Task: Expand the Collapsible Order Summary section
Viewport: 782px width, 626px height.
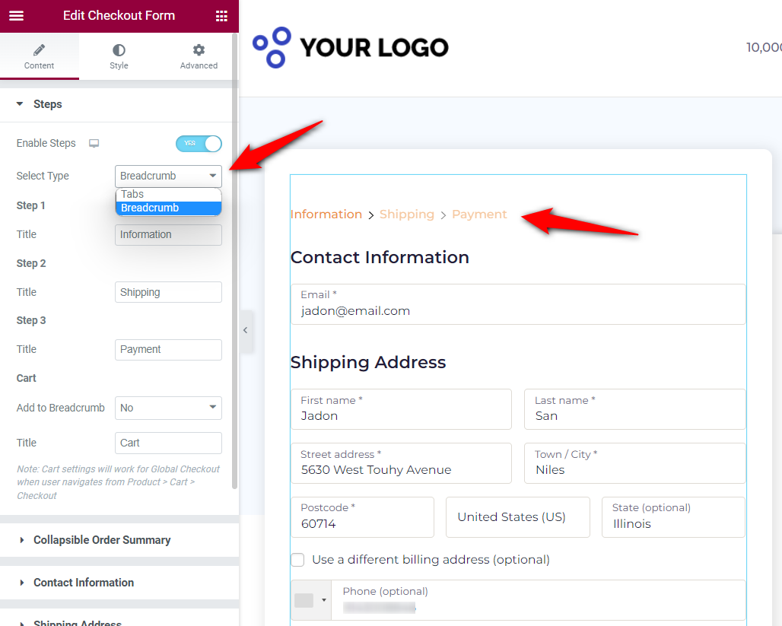Action: [x=102, y=540]
